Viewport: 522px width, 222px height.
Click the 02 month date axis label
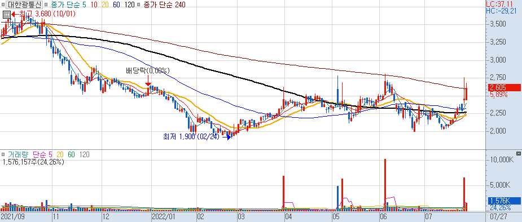point(200,216)
